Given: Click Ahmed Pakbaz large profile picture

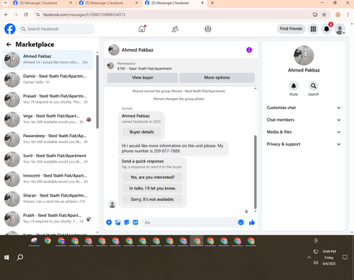Looking at the screenshot, I should pyautogui.click(x=304, y=55).
